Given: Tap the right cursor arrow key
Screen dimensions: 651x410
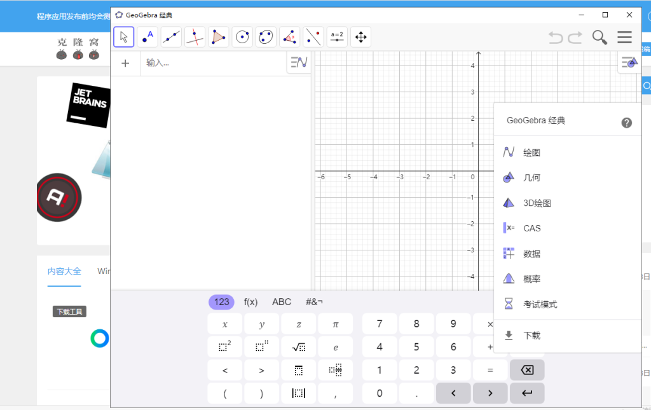Looking at the screenshot, I should click(490, 393).
